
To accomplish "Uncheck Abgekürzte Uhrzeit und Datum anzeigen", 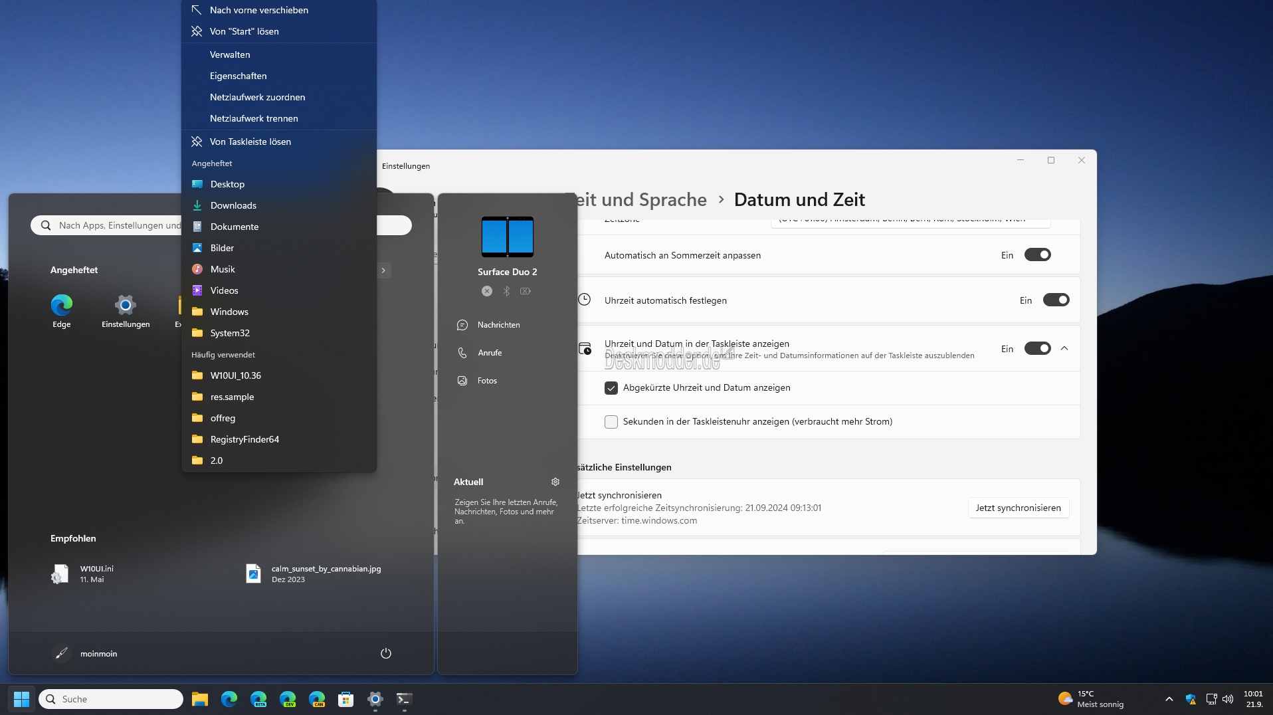I will pyautogui.click(x=611, y=388).
